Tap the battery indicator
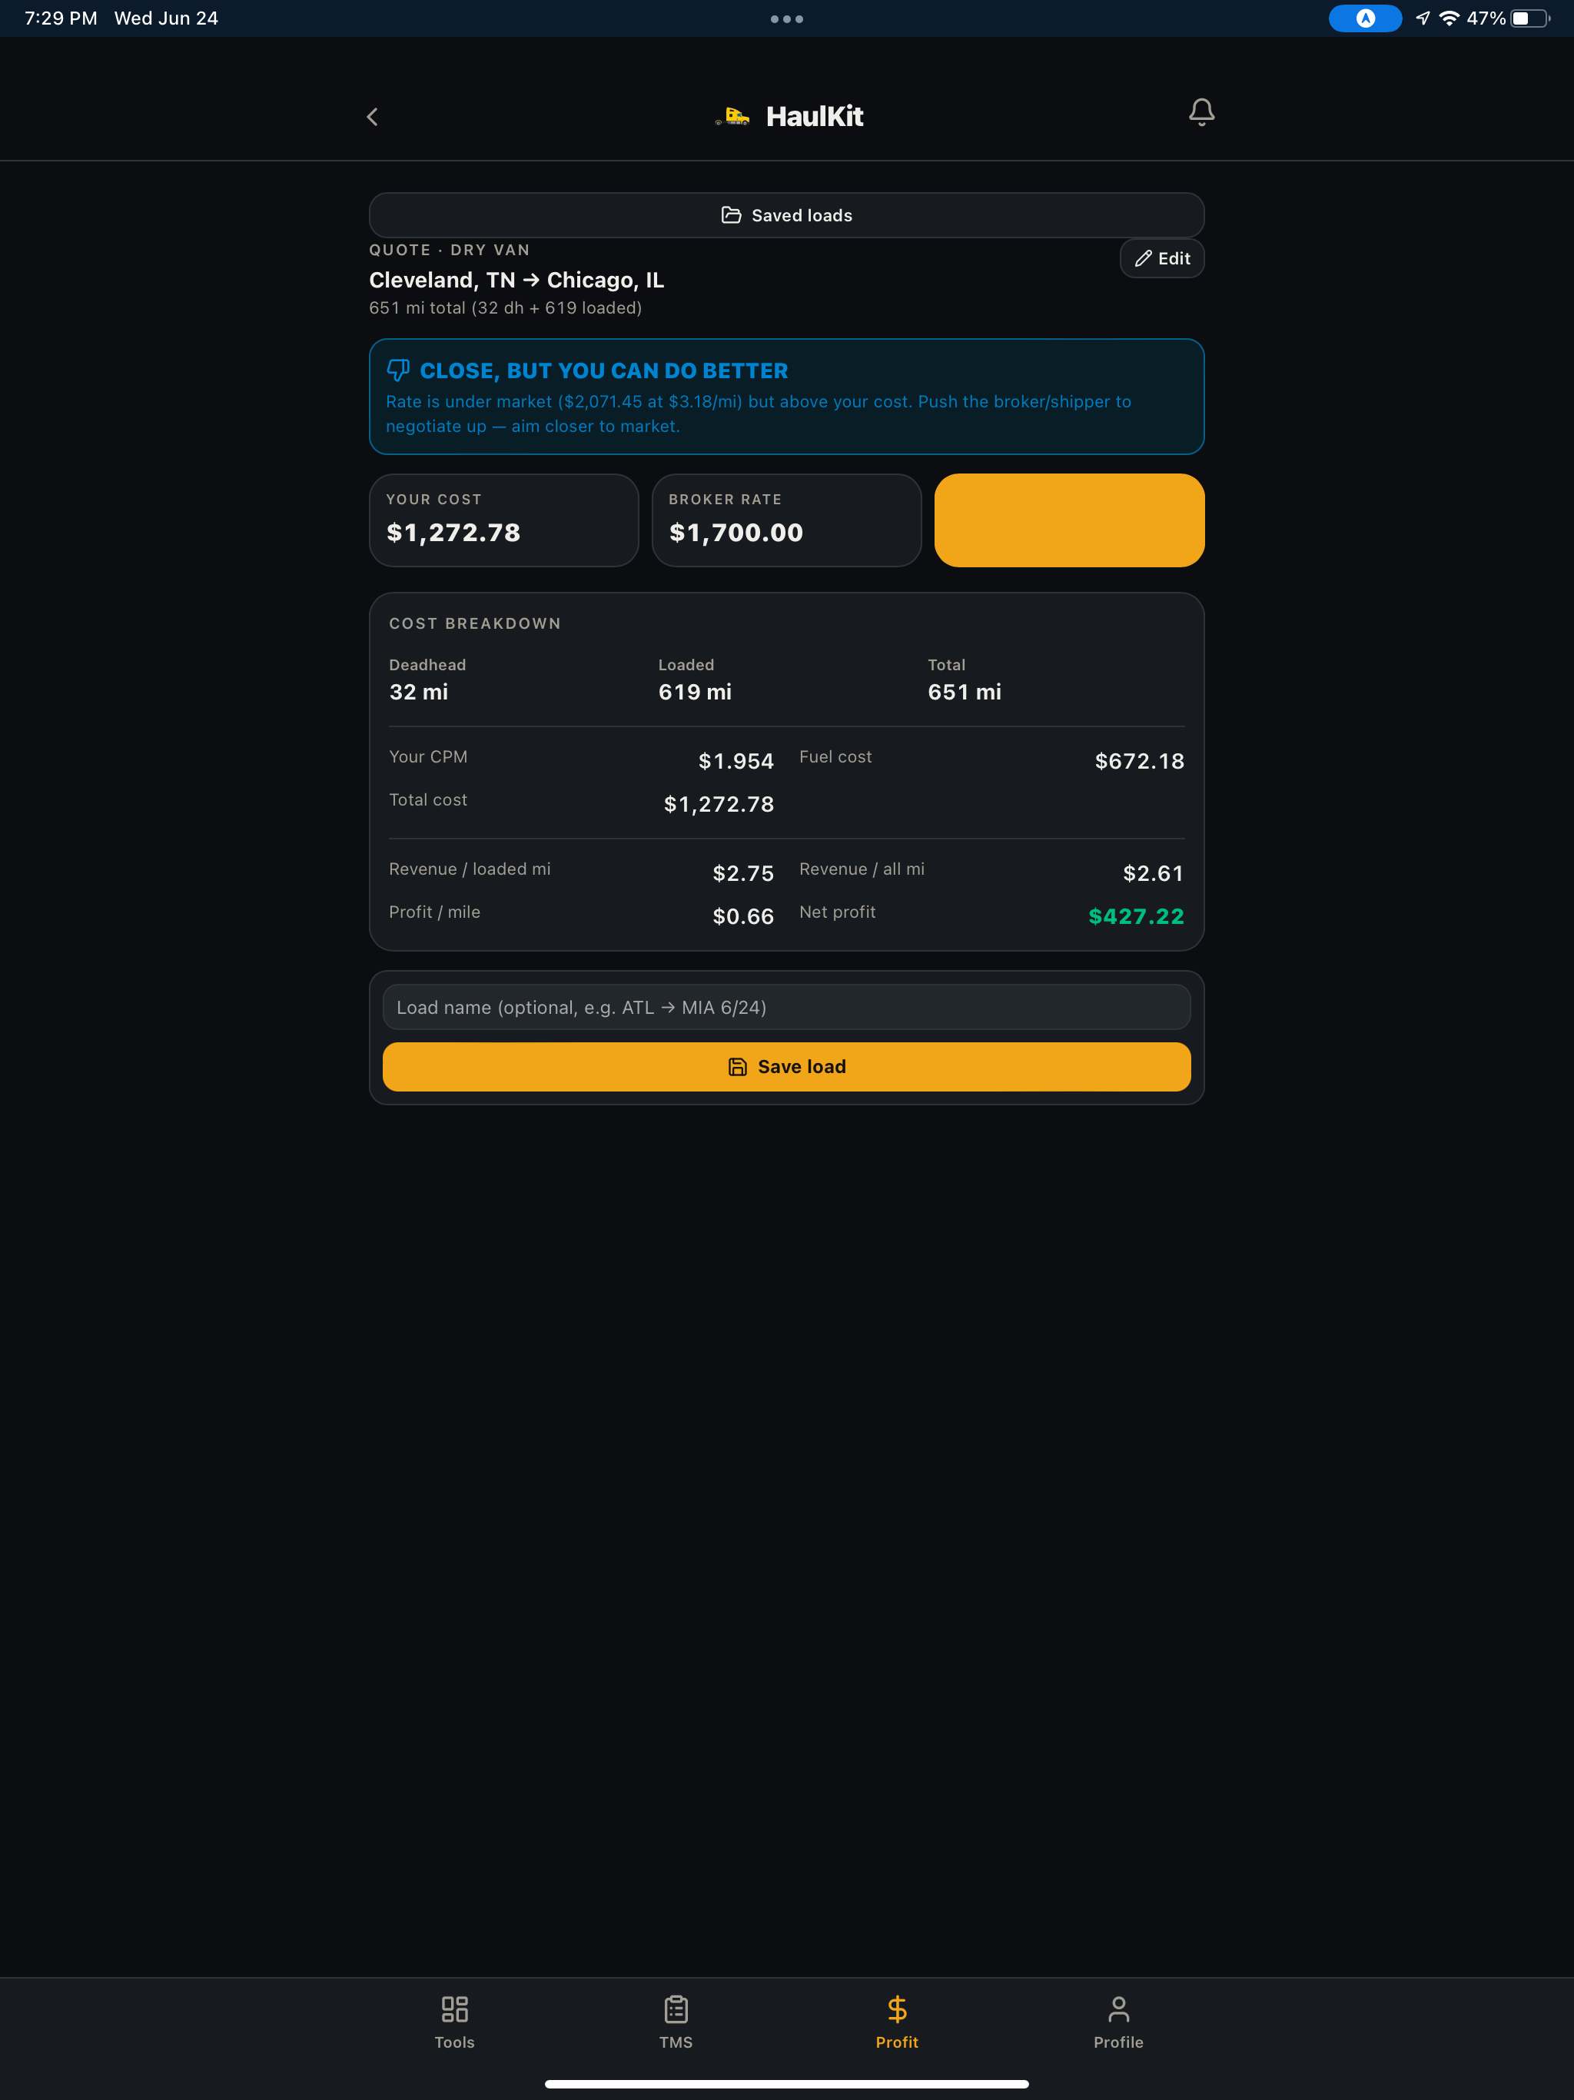 1529,18
